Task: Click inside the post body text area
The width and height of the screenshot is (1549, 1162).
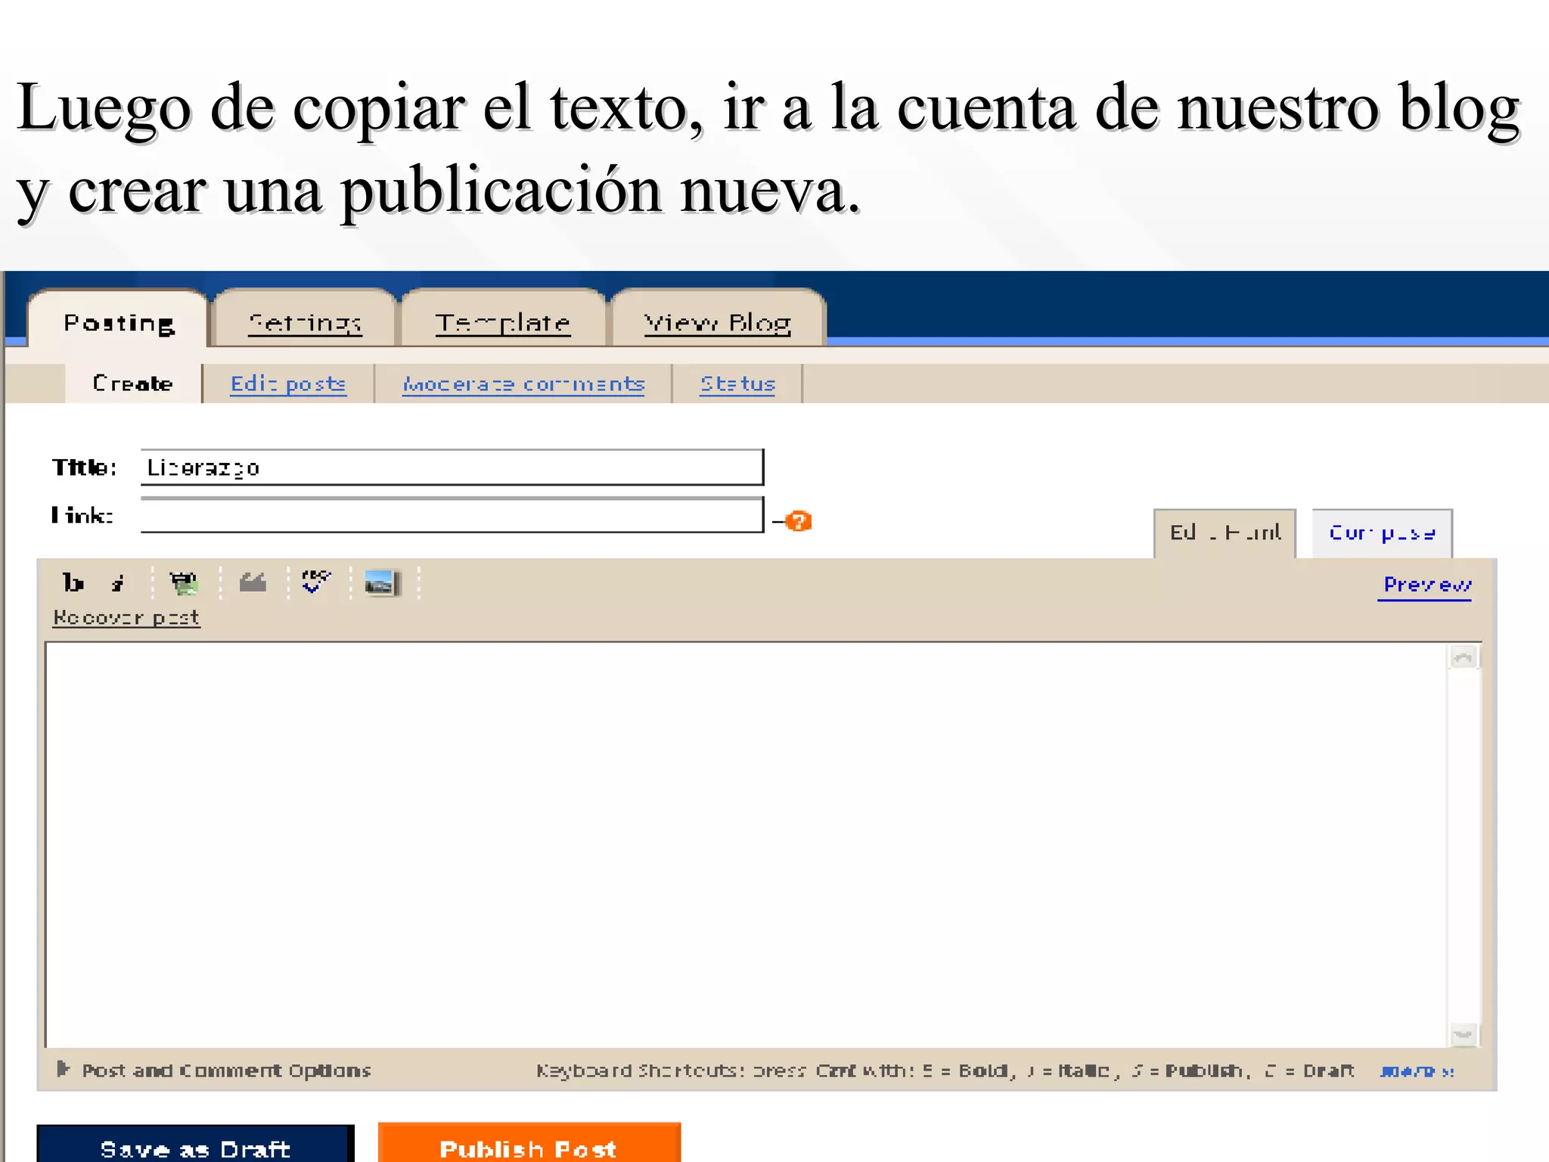Action: (747, 845)
